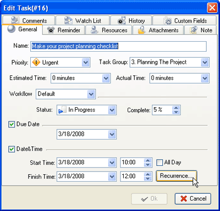
Task: Click the General tab sphere icon
Action: [x=12, y=29]
